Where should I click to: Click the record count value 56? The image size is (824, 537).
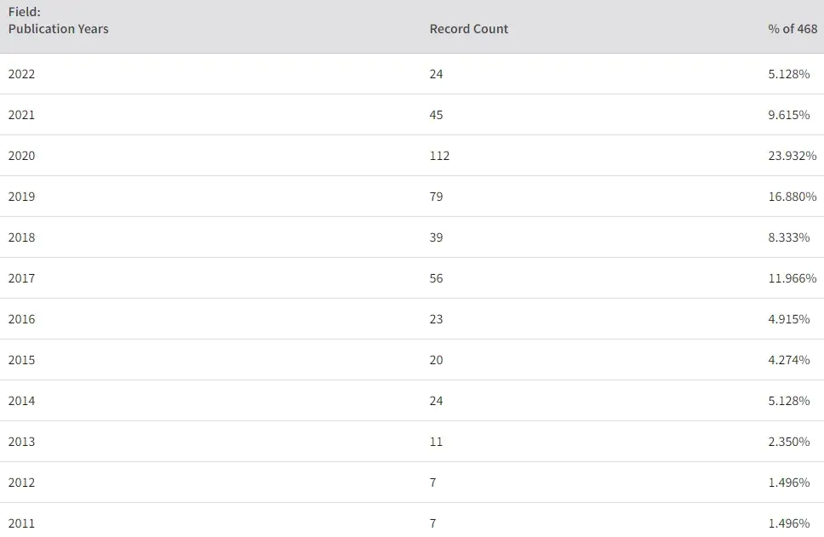coord(436,278)
